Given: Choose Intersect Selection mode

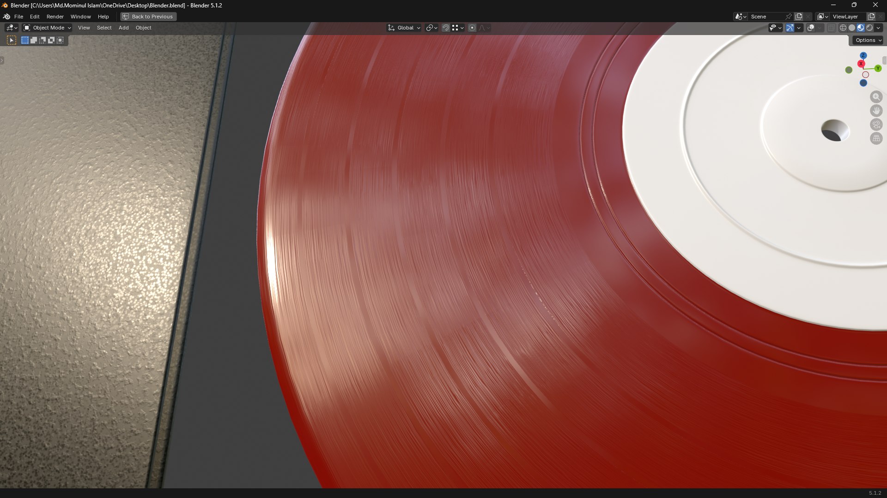Looking at the screenshot, I should (x=60, y=40).
